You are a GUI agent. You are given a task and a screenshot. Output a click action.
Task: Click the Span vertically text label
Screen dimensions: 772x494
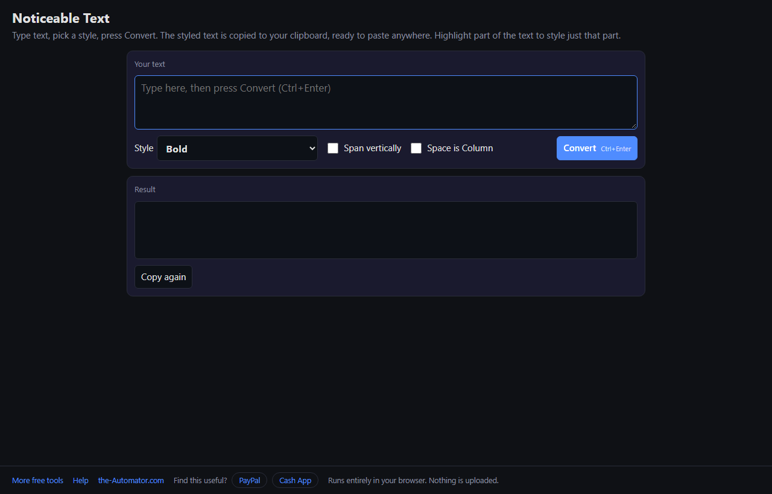point(372,148)
